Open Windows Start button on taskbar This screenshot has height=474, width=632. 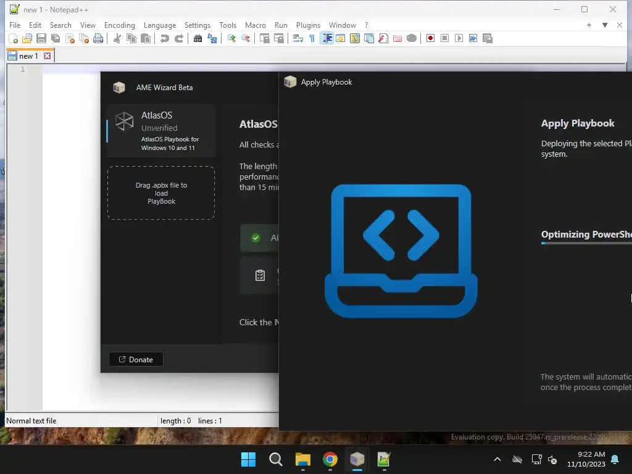[248, 459]
